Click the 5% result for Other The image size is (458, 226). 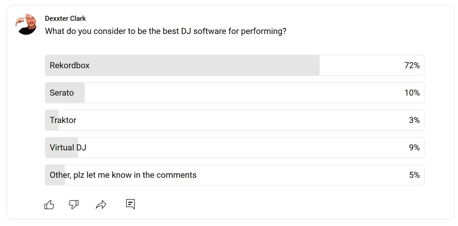click(414, 175)
